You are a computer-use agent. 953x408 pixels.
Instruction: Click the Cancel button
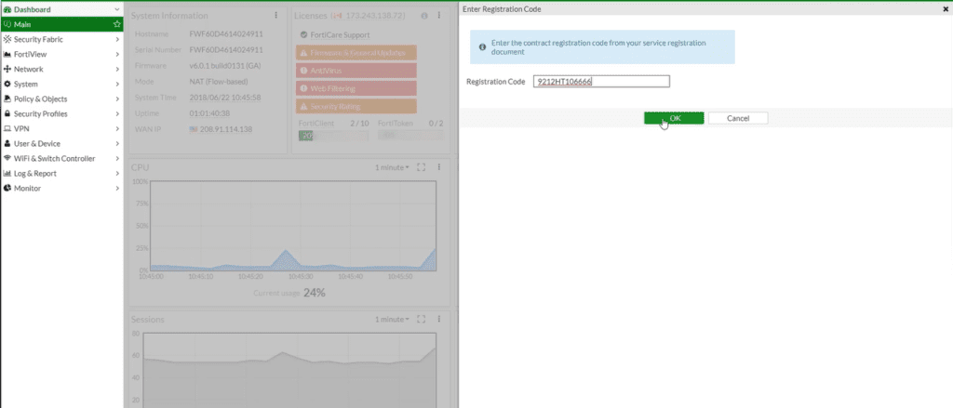738,118
